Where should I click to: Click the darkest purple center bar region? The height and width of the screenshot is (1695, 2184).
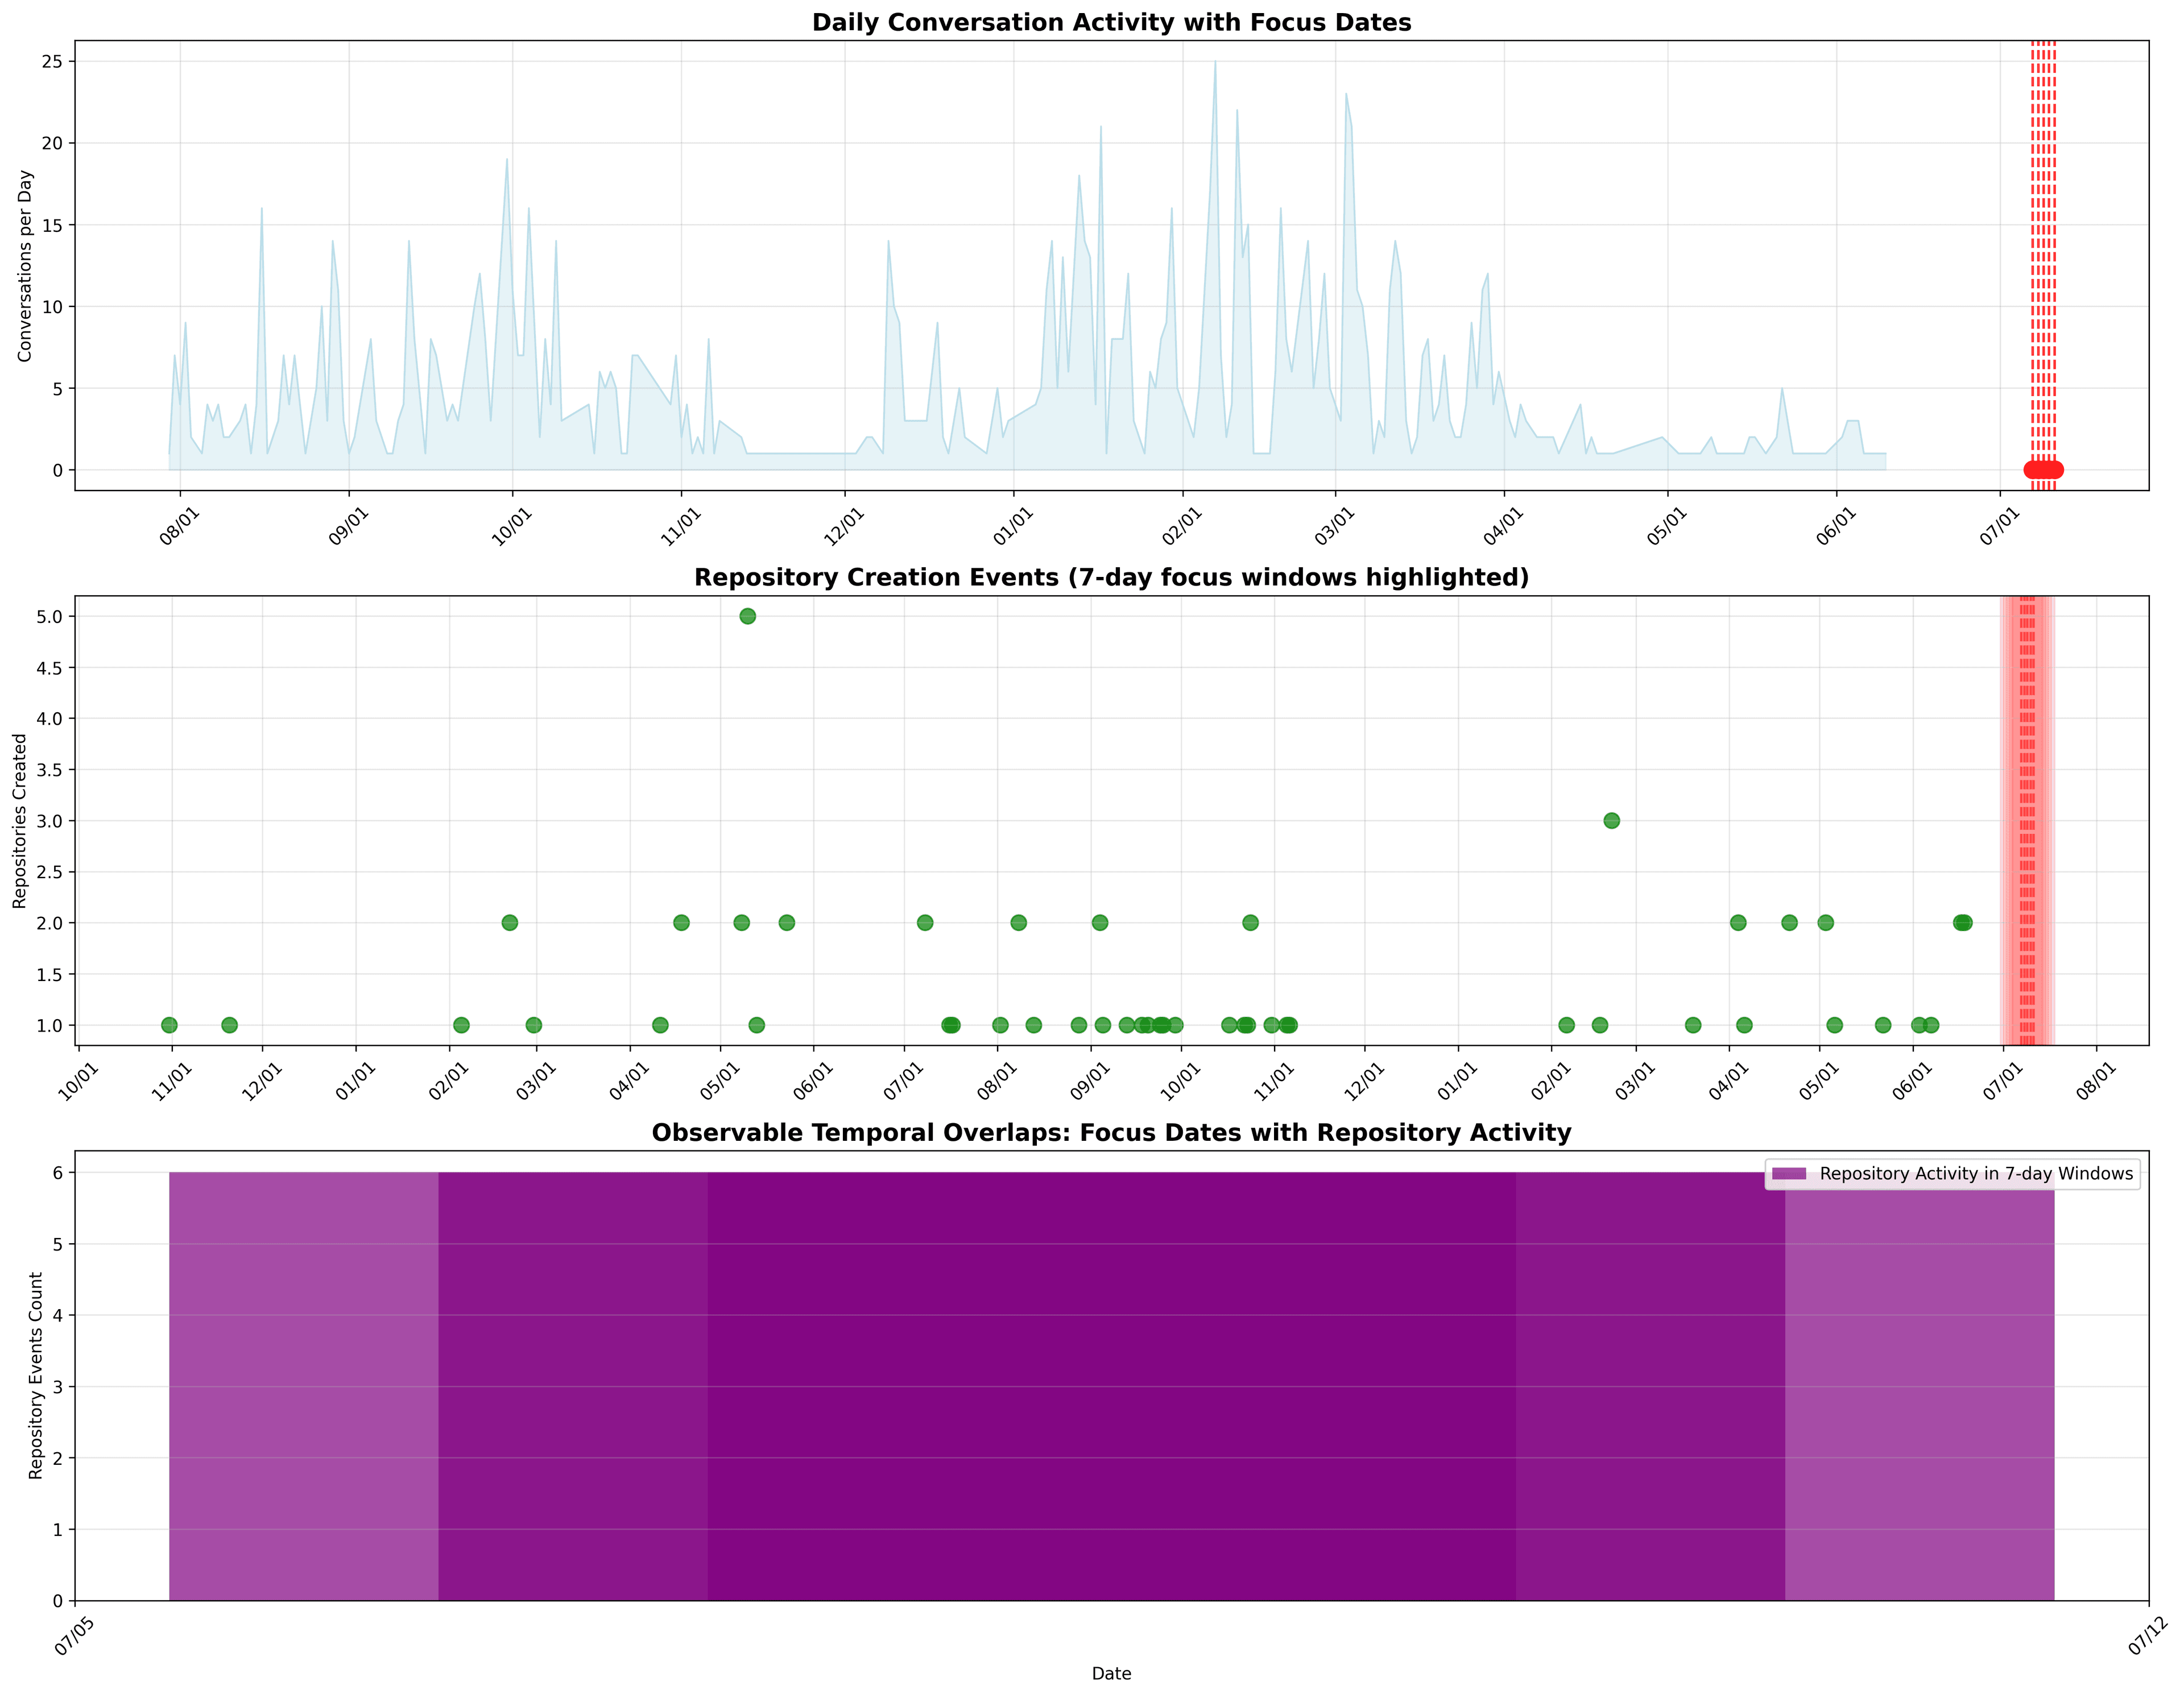click(1111, 1386)
